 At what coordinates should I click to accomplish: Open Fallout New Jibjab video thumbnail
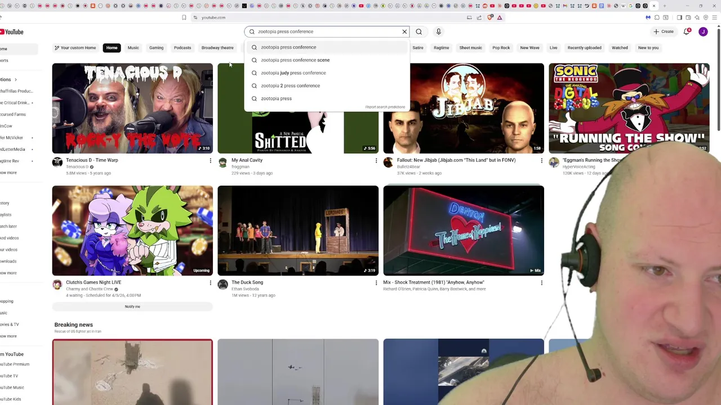pyautogui.click(x=464, y=108)
